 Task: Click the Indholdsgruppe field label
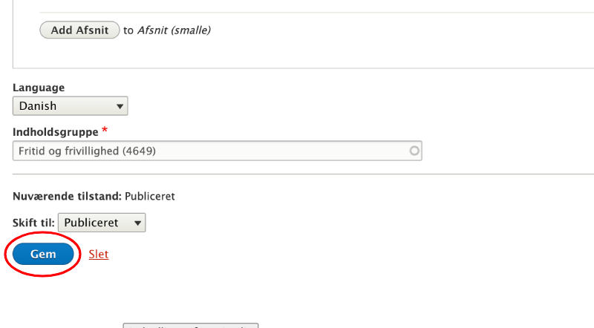(x=56, y=132)
